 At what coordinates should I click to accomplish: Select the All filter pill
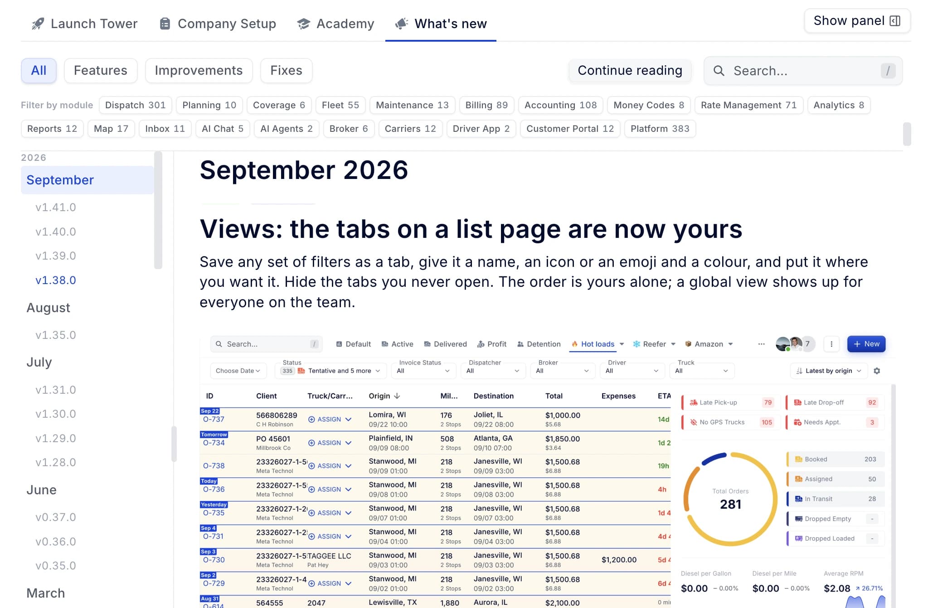(x=39, y=71)
